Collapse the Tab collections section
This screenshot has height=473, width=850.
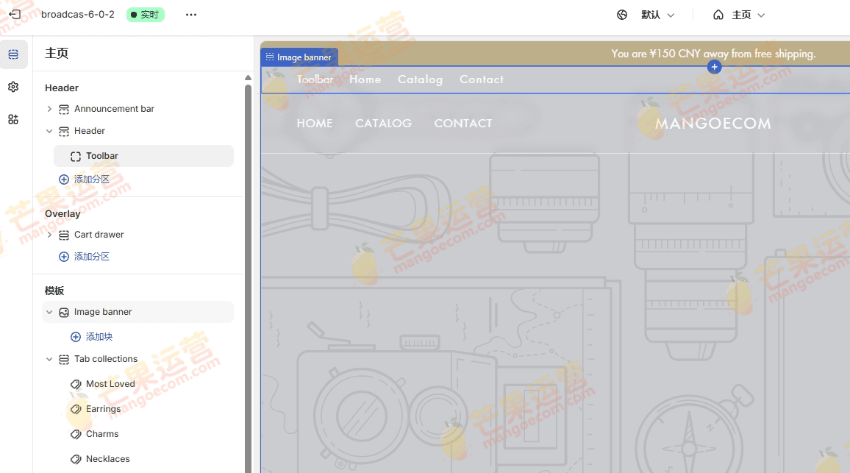[x=49, y=359]
